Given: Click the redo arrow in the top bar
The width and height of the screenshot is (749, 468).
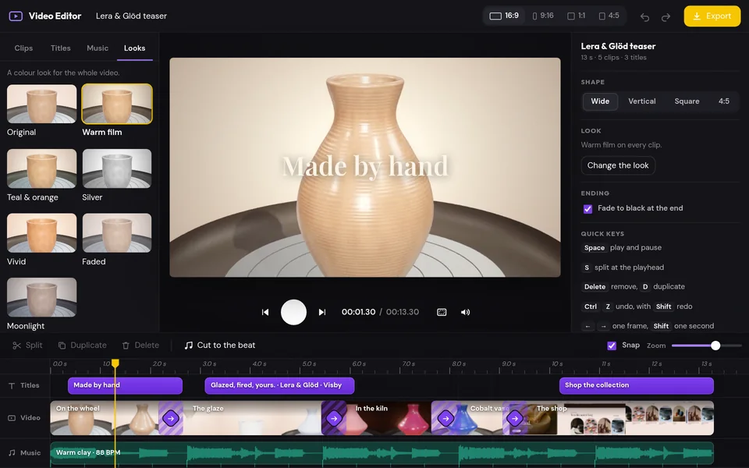Looking at the screenshot, I should pyautogui.click(x=666, y=17).
